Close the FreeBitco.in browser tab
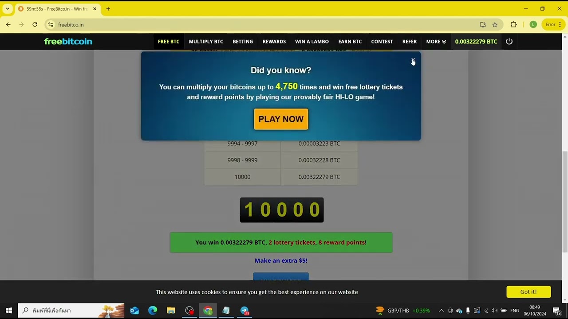The width and height of the screenshot is (568, 319). click(95, 9)
